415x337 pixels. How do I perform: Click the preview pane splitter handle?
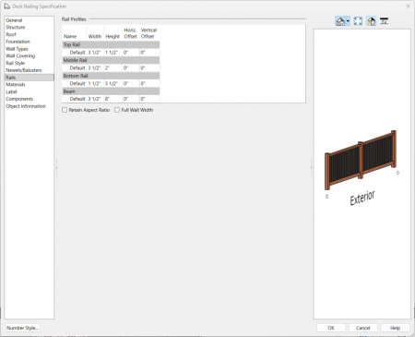312,168
